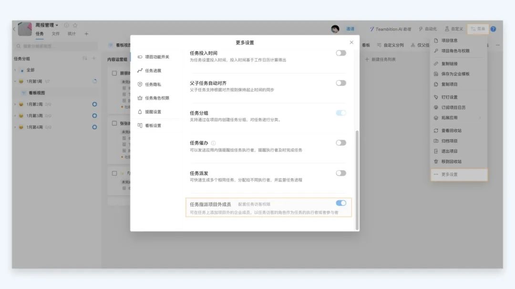The image size is (515, 289).
Task: Select 项目信息 from menu
Action: point(459,40)
